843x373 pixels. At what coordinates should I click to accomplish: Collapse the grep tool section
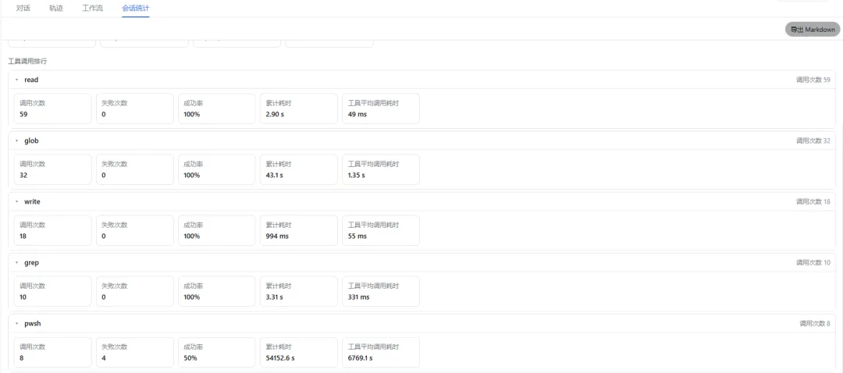[16, 263]
